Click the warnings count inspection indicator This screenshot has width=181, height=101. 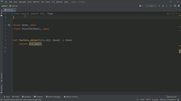(169, 14)
